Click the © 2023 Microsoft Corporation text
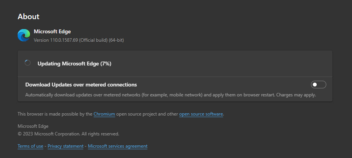 coord(49,134)
